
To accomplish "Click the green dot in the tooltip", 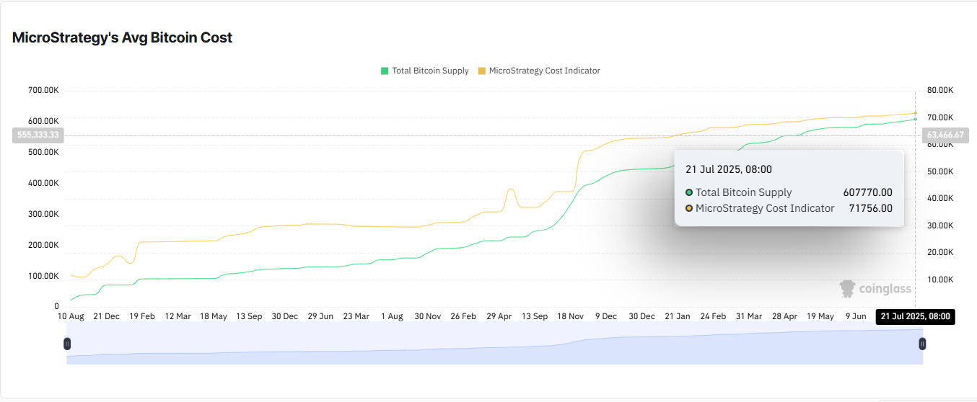I will coord(689,192).
